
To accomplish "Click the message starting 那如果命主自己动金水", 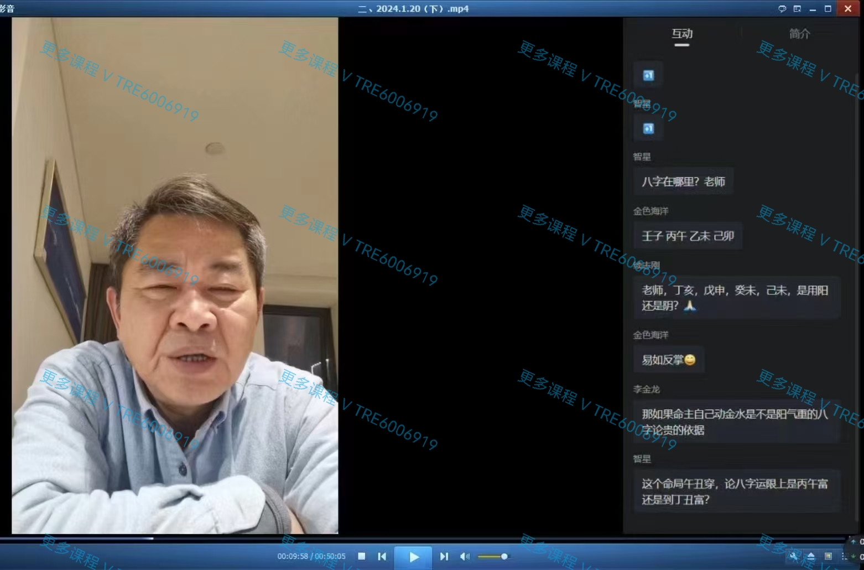I will coord(737,422).
